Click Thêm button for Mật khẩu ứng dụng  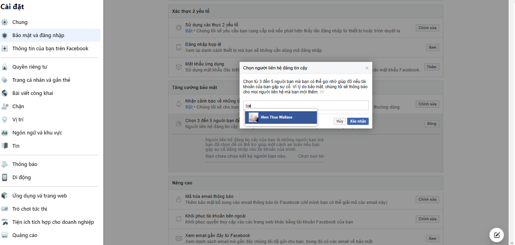(x=432, y=67)
